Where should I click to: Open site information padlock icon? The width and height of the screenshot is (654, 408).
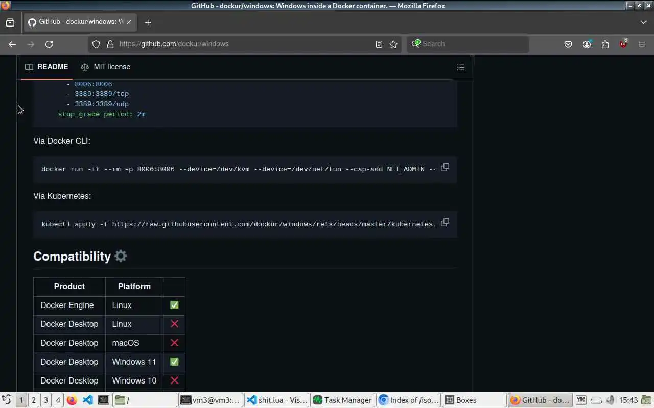110,44
